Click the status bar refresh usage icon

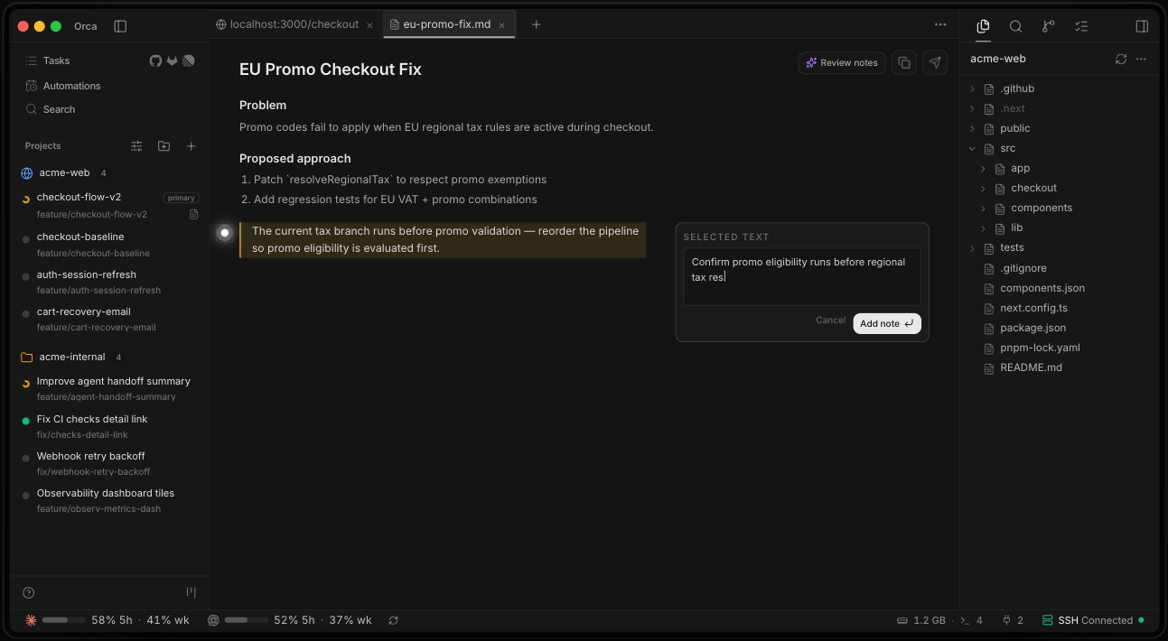(393, 620)
